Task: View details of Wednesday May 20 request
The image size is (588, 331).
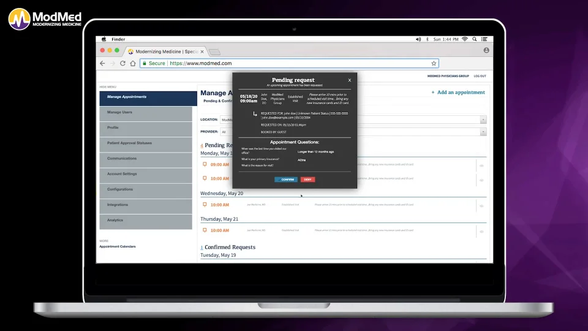Action: pos(481,206)
